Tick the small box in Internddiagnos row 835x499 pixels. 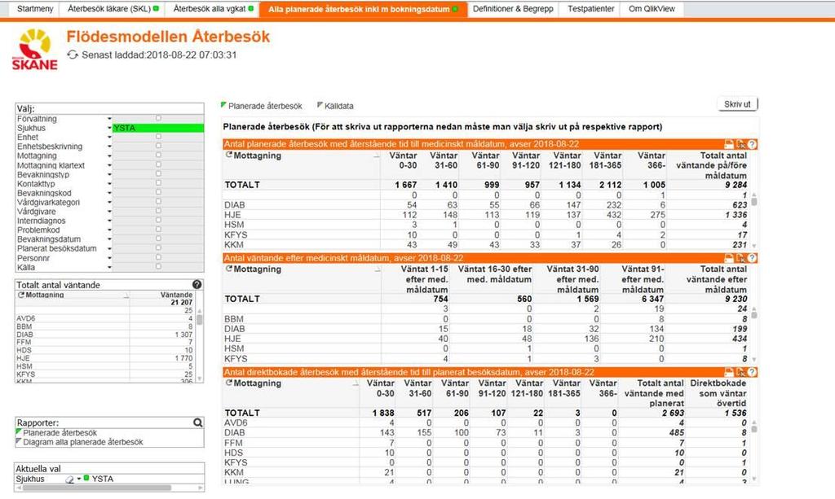[158, 221]
